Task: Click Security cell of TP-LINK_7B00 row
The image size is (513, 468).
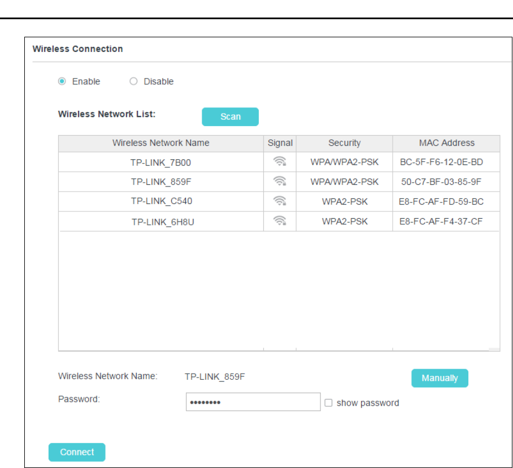Action: (344, 162)
